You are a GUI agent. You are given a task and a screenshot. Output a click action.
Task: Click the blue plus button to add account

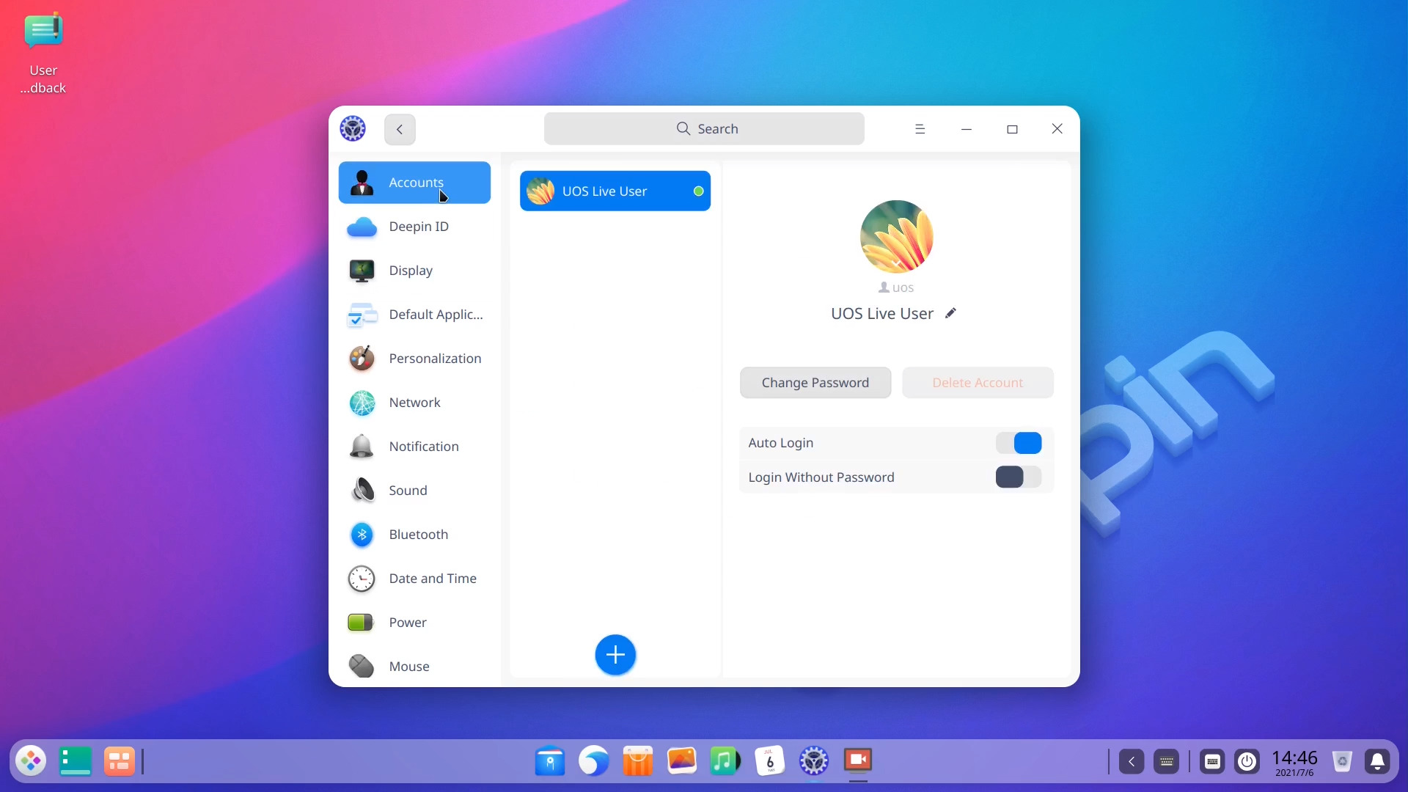click(x=615, y=655)
